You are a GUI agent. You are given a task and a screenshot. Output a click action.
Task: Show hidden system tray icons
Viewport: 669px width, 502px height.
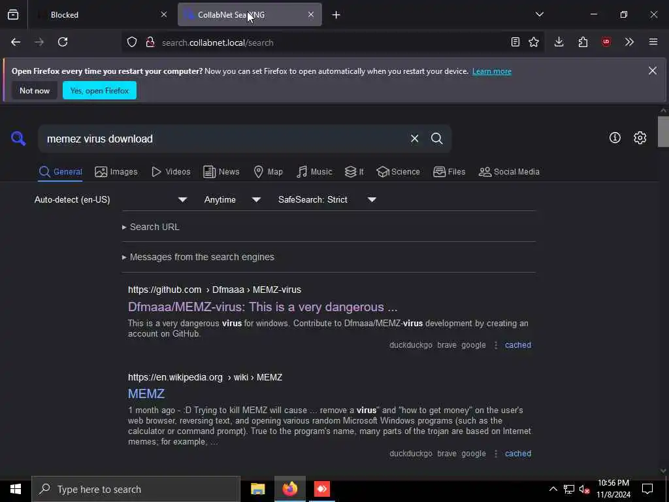pos(553,489)
